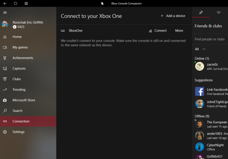Click the Search magnifier icon
Image resolution: width=228 pixels, height=159 pixels.
(x=5, y=111)
